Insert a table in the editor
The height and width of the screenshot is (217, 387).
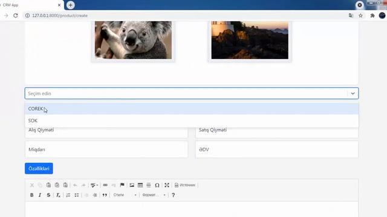tap(140, 185)
